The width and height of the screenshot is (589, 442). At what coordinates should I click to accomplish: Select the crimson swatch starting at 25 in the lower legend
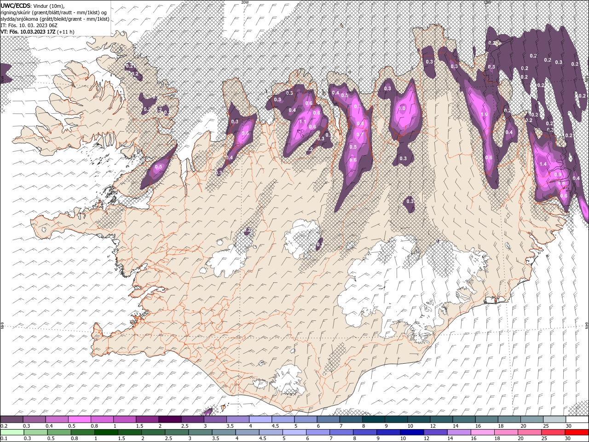(x=553, y=432)
